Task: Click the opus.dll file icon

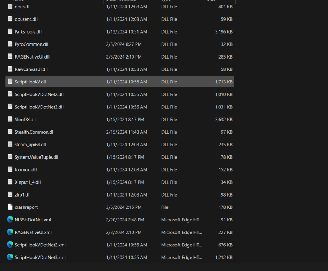Action: tap(10, 7)
